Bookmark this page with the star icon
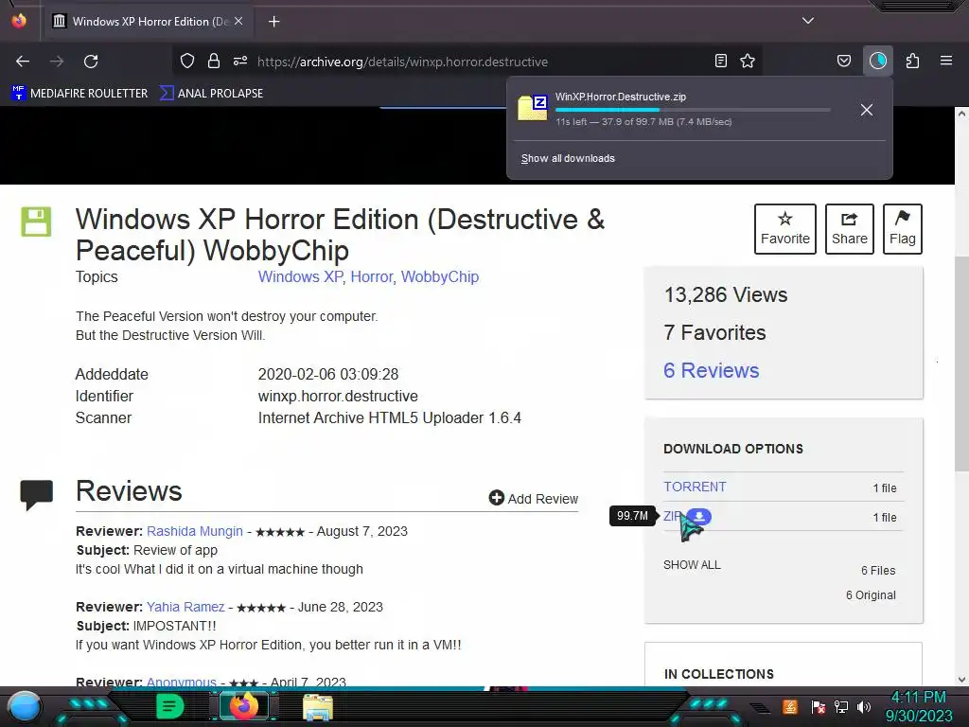This screenshot has height=727, width=969. pyautogui.click(x=748, y=61)
